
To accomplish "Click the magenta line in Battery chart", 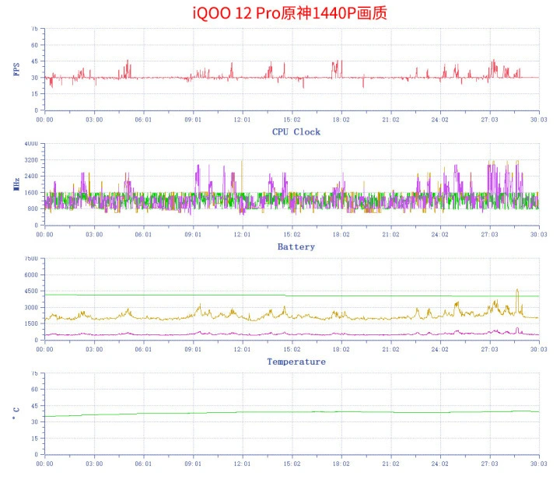I will tap(292, 334).
